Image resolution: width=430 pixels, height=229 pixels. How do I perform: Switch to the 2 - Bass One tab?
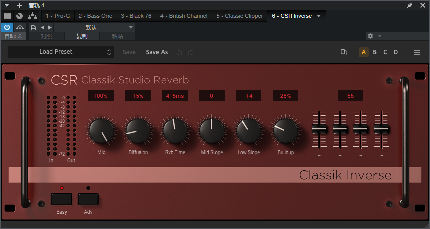[95, 16]
